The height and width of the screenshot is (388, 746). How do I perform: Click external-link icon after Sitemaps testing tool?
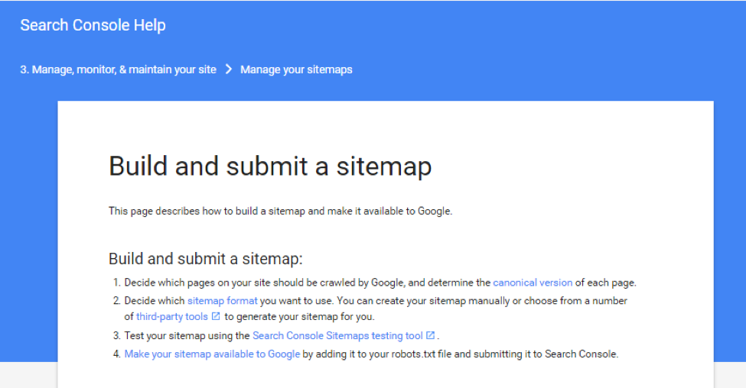click(430, 335)
